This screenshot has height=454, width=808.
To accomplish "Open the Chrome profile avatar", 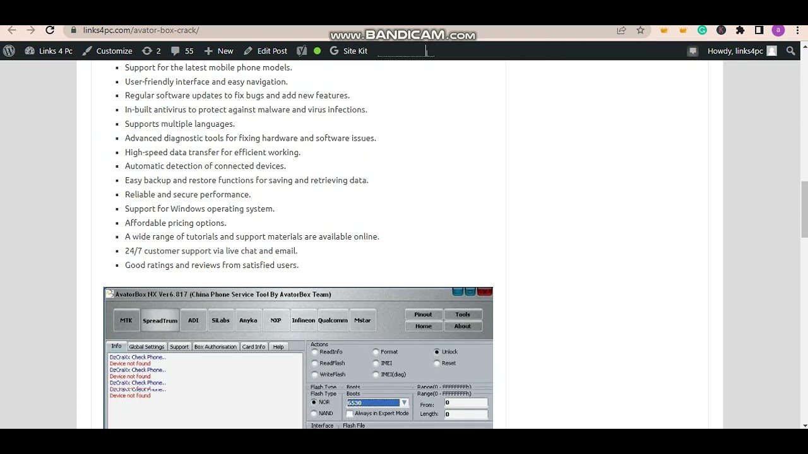I will tap(778, 30).
